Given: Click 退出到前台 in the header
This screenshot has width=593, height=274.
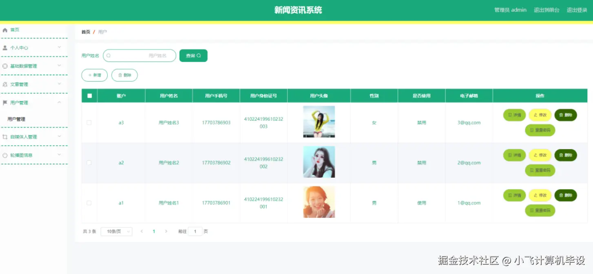Looking at the screenshot, I should [x=547, y=10].
